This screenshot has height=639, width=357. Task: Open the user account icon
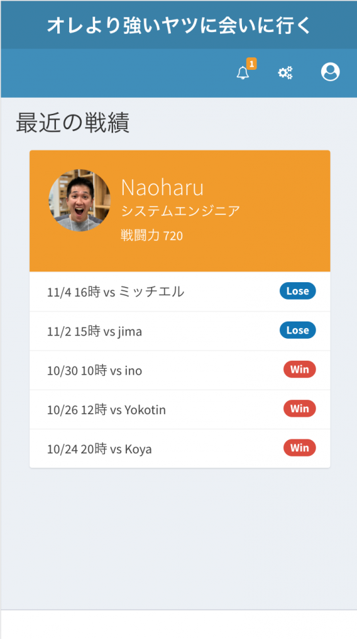pos(330,72)
